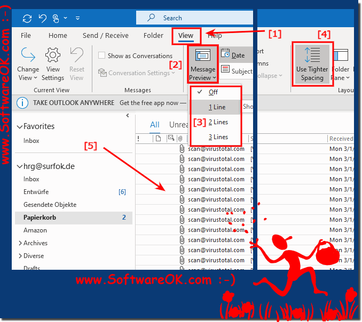Image resolution: width=362 pixels, height=322 pixels.
Task: Open the Folder Pane dropdown
Action: click(x=340, y=65)
